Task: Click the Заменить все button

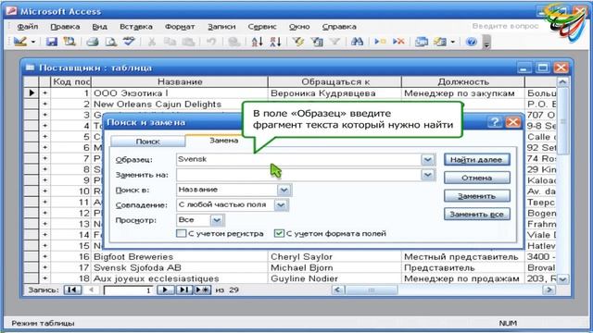Action: 476,214
